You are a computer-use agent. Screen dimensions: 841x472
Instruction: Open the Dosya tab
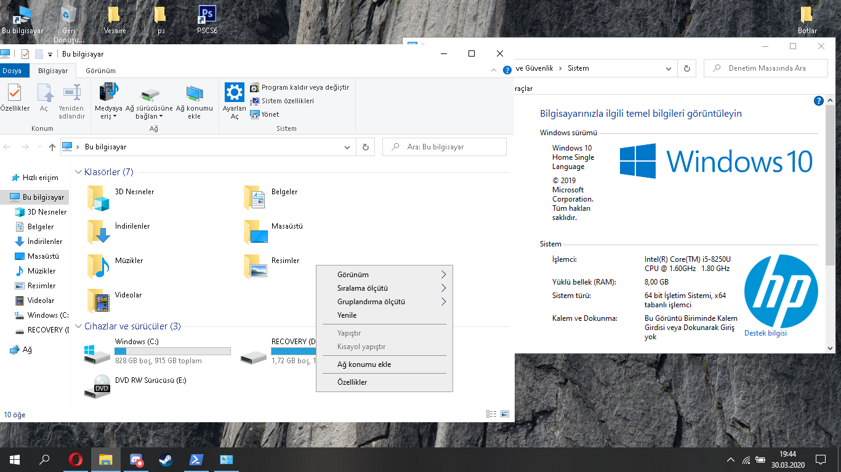pyautogui.click(x=12, y=71)
